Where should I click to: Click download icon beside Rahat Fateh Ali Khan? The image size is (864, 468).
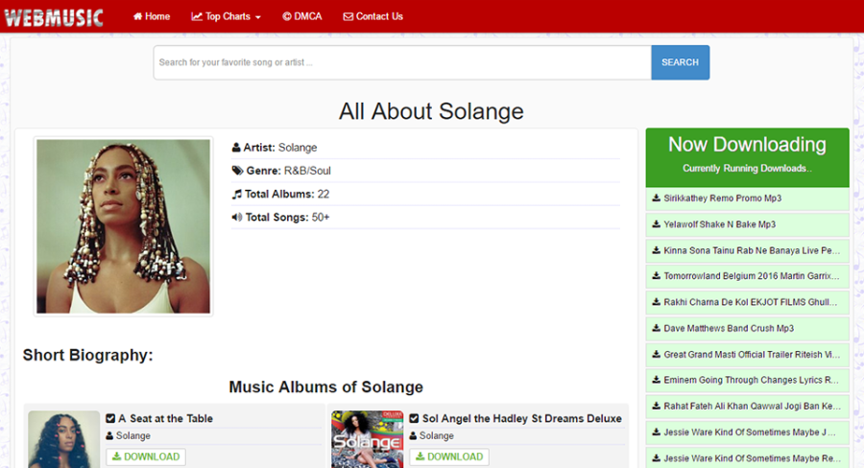[657, 406]
